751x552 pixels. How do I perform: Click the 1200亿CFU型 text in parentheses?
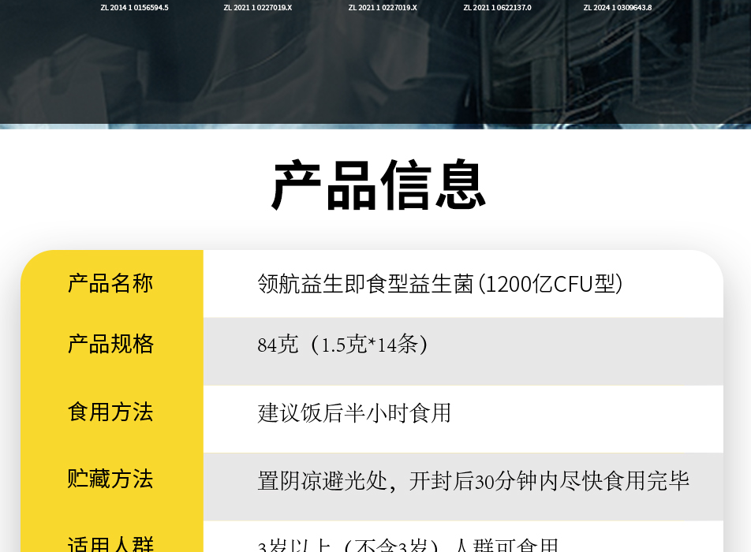[x=551, y=284]
